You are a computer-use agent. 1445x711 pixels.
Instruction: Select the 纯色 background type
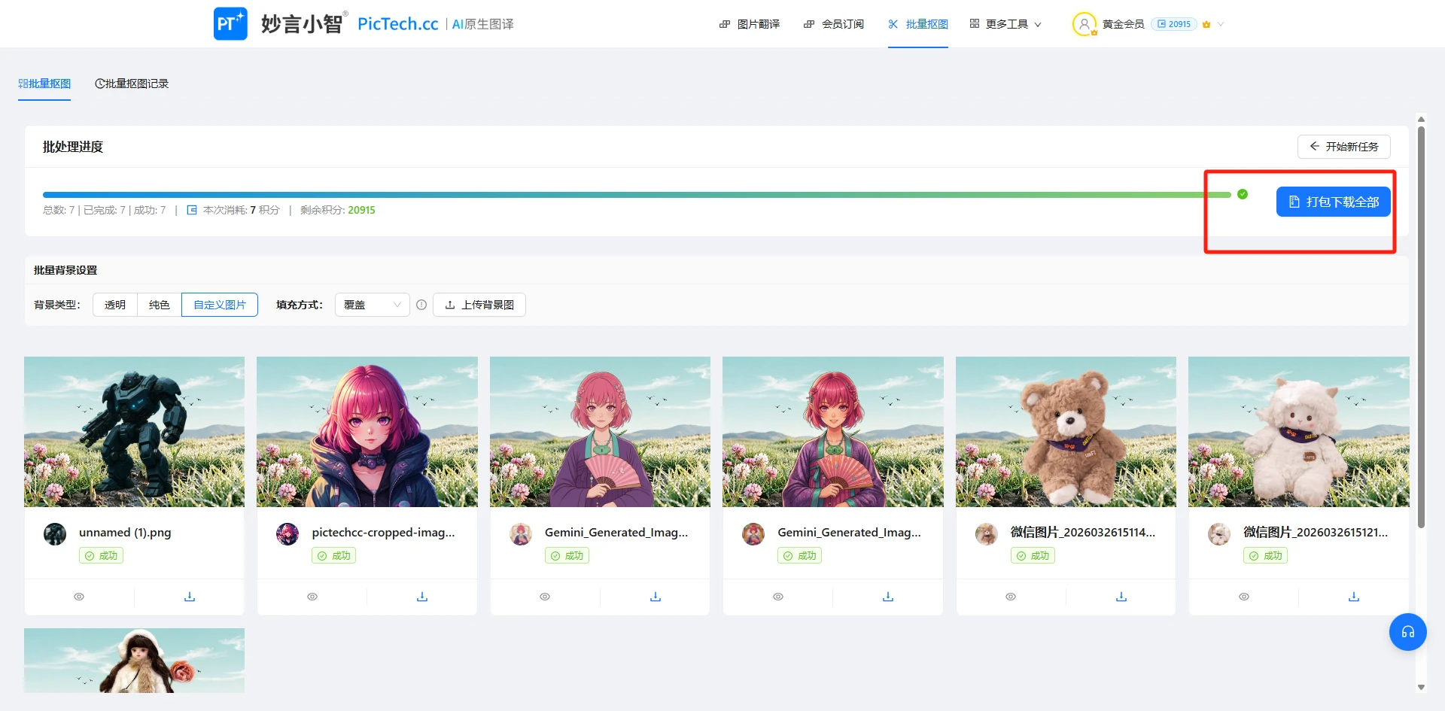point(160,305)
